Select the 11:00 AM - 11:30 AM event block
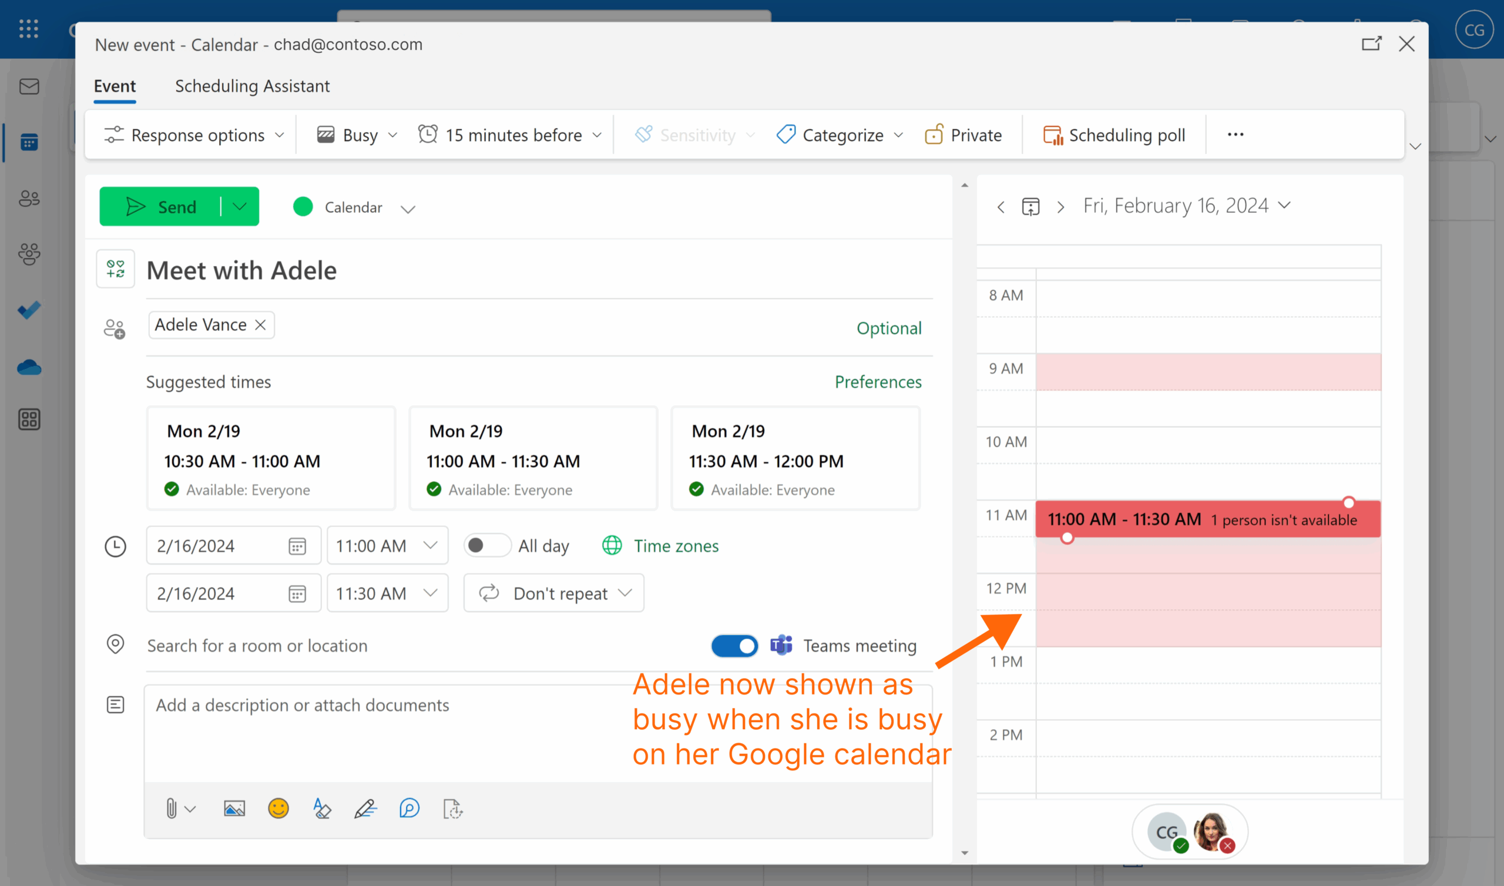This screenshot has width=1504, height=886. coord(1208,519)
